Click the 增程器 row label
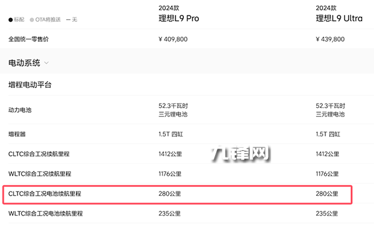374x225 pixels. (17, 134)
